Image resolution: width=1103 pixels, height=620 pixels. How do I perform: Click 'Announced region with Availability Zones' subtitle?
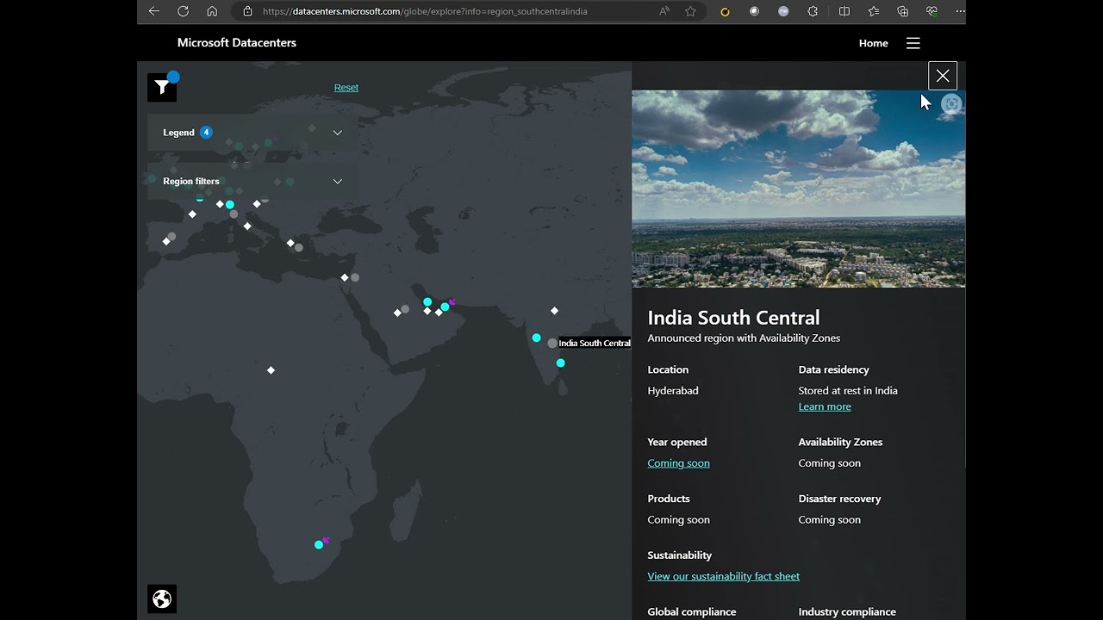click(x=744, y=338)
